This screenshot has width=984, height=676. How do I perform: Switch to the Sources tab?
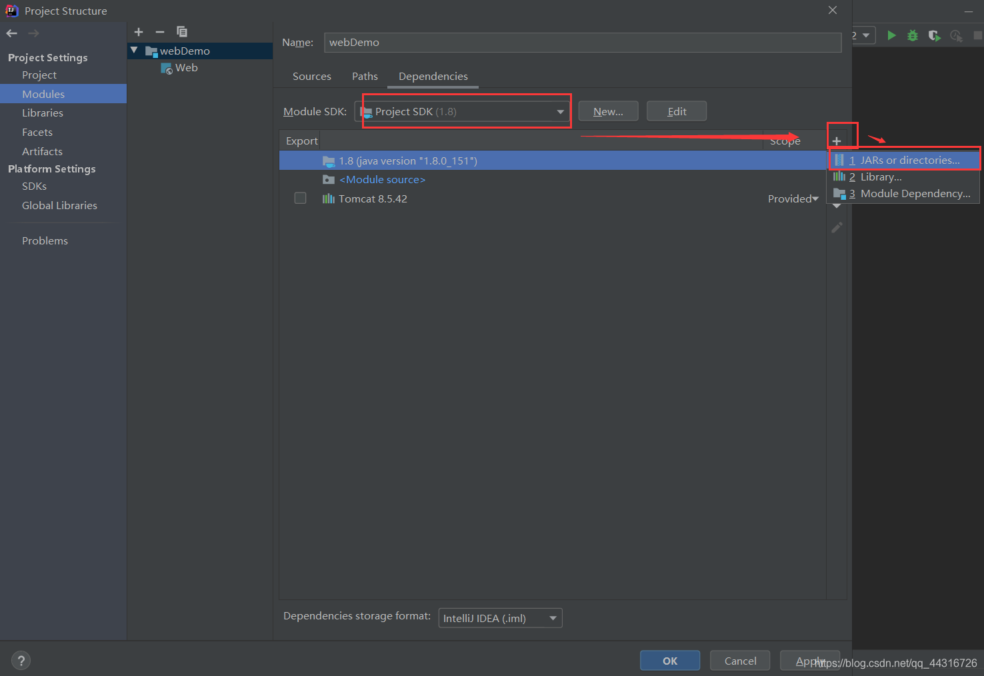312,76
